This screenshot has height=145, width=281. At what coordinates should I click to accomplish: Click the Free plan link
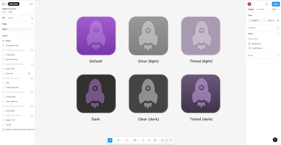click(x=10, y=12)
